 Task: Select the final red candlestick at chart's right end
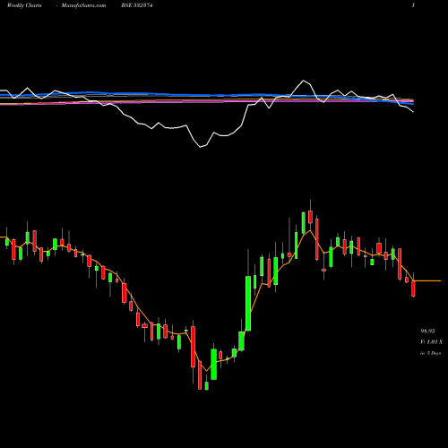tap(413, 289)
